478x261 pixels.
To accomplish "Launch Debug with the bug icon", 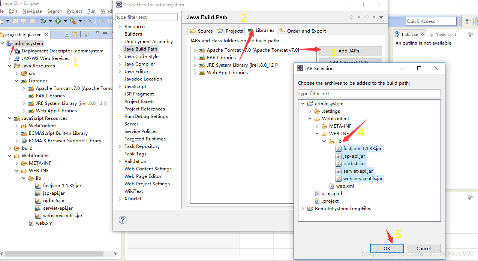I will [x=43, y=21].
